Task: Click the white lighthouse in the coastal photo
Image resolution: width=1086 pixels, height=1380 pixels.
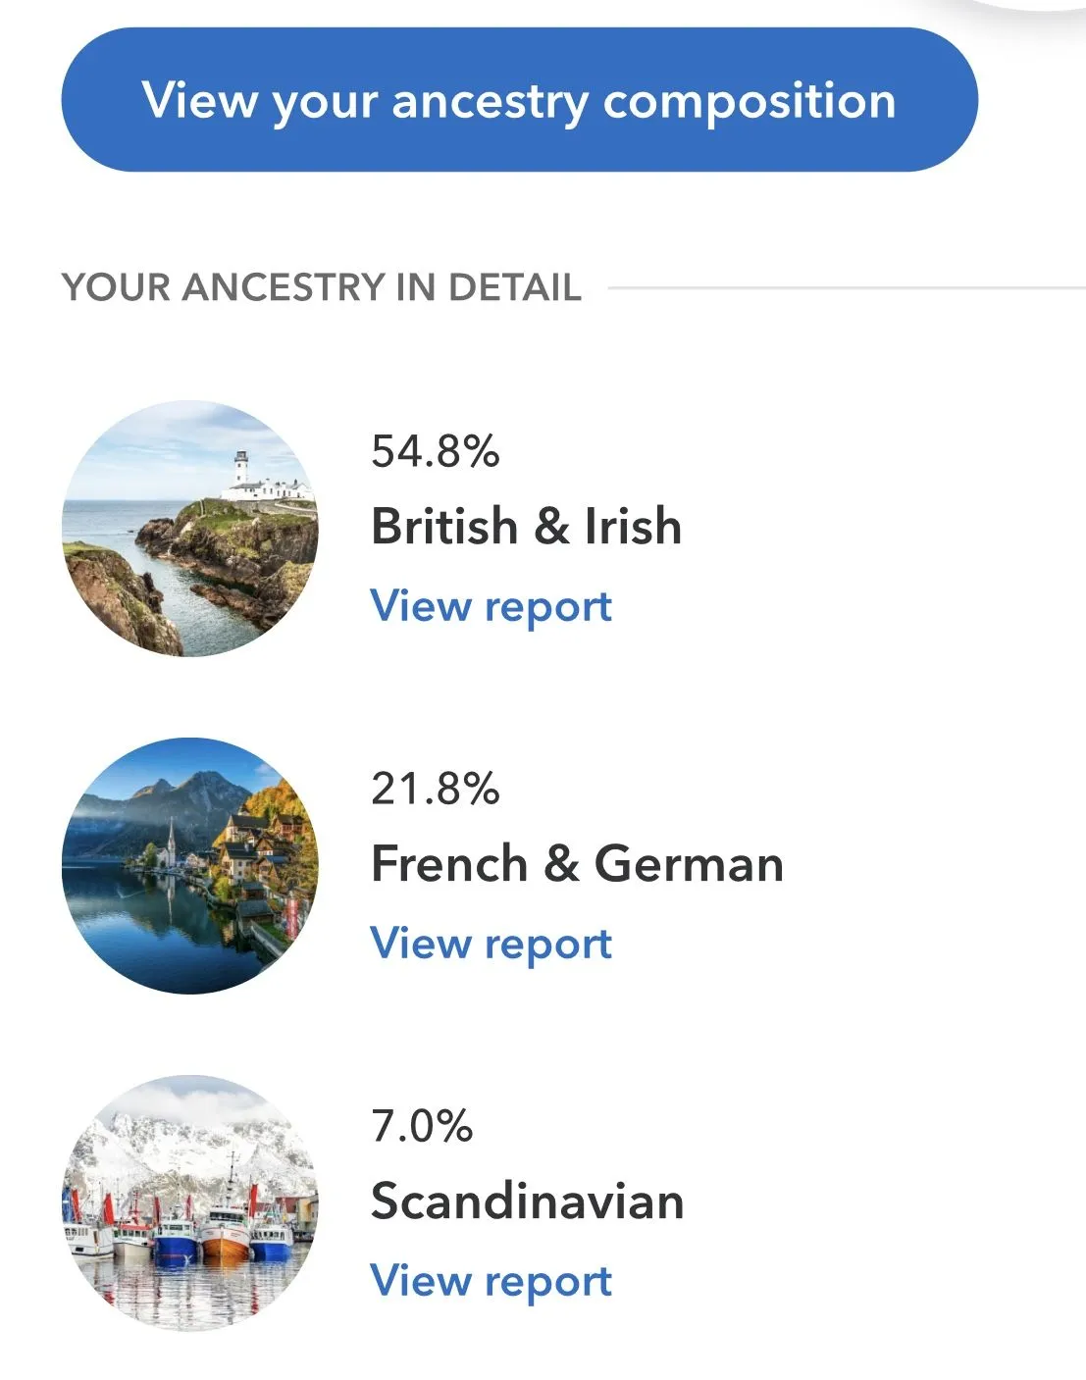Action: click(x=241, y=468)
